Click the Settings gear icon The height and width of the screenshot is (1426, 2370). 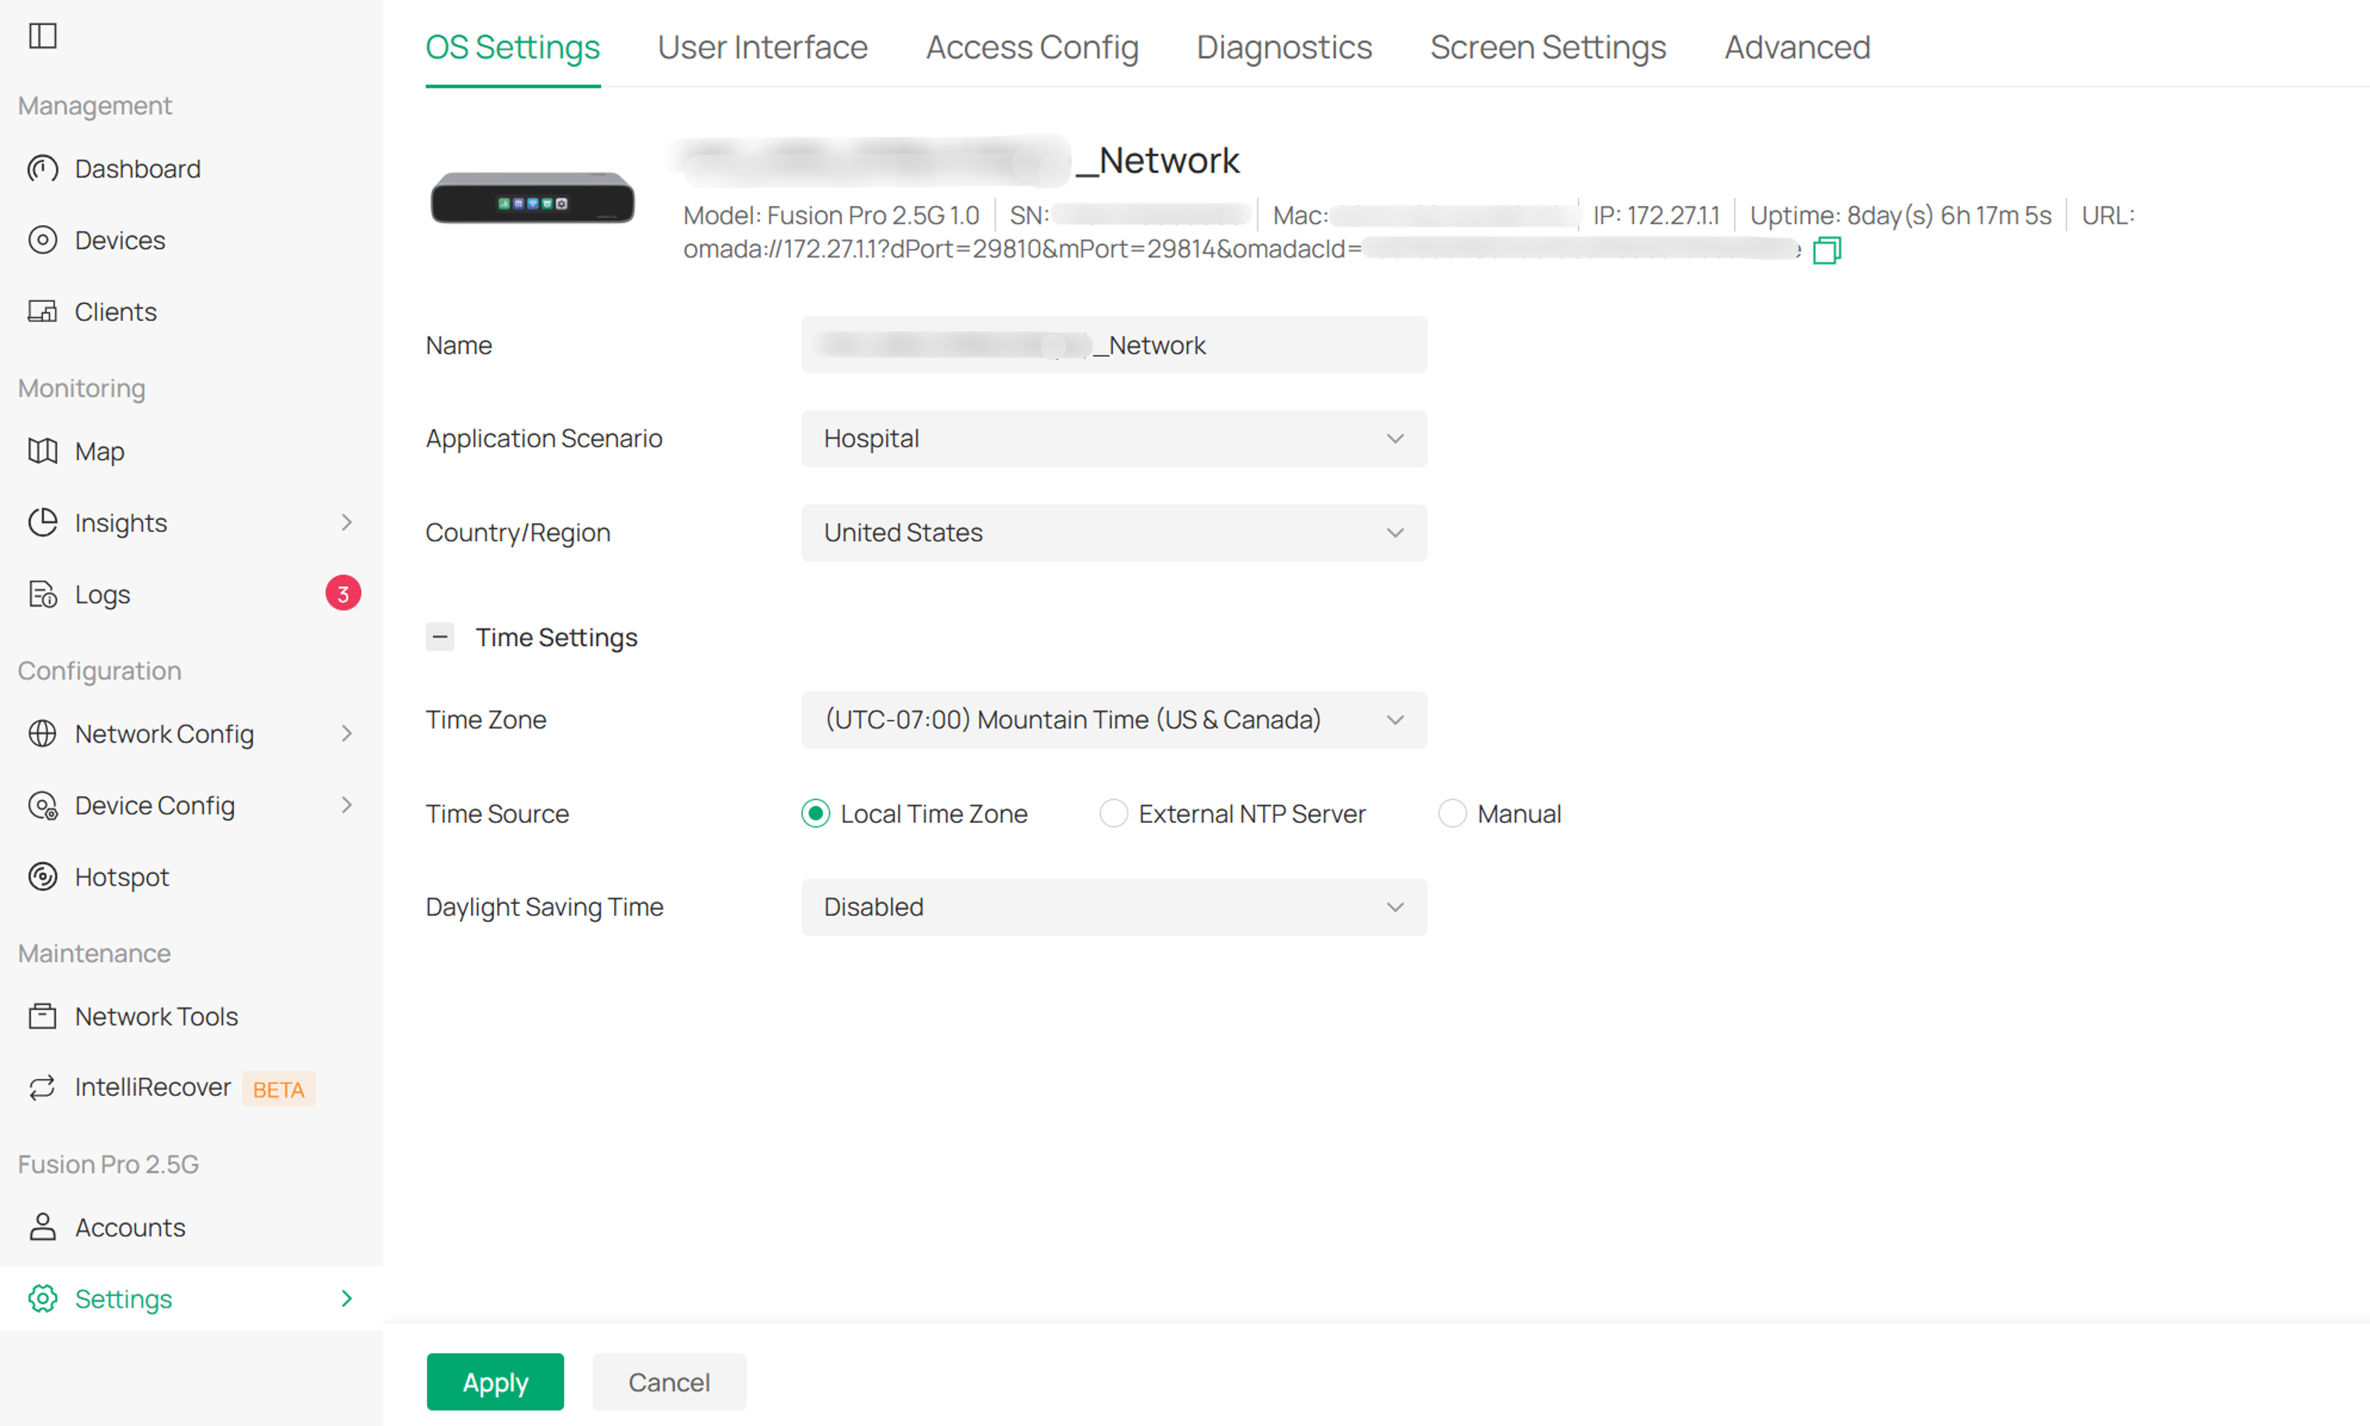point(42,1299)
